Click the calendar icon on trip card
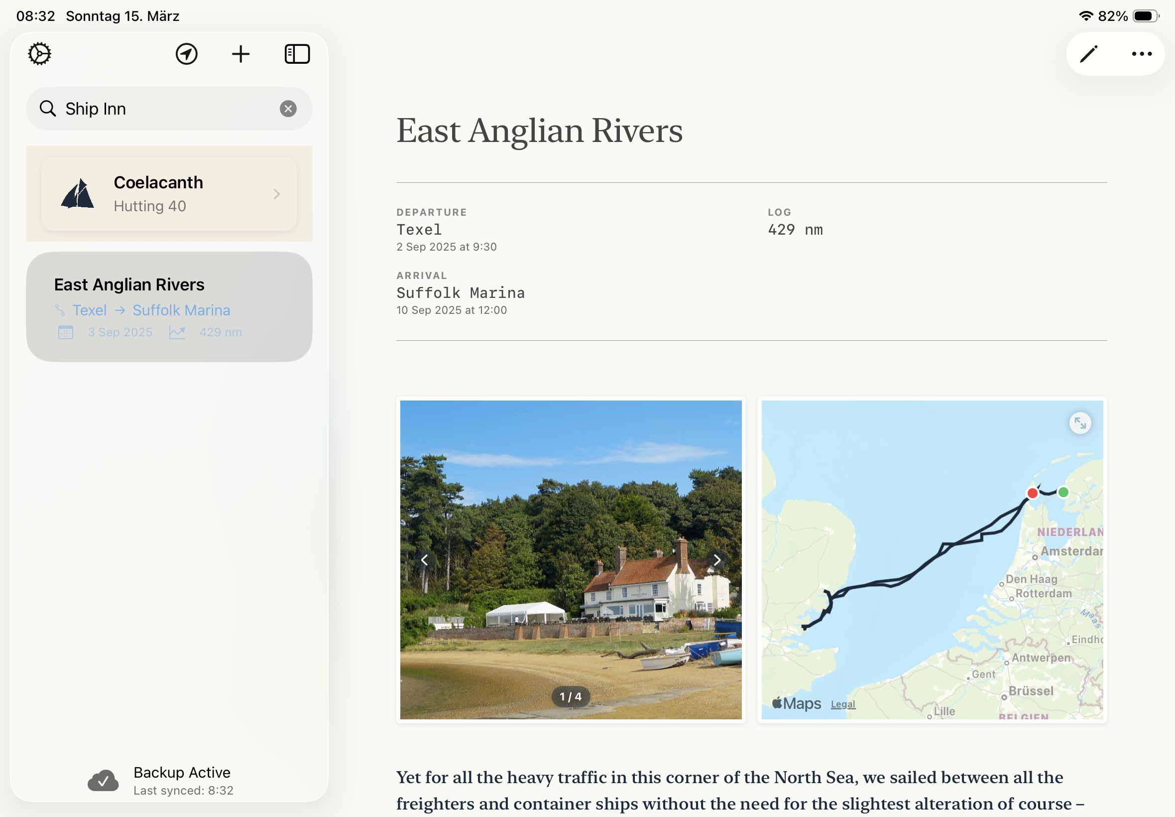1175x817 pixels. click(x=65, y=332)
